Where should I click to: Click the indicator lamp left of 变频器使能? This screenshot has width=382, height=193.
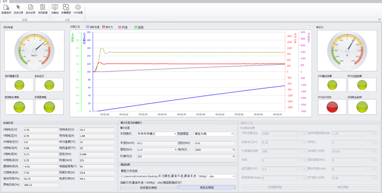pos(19,107)
